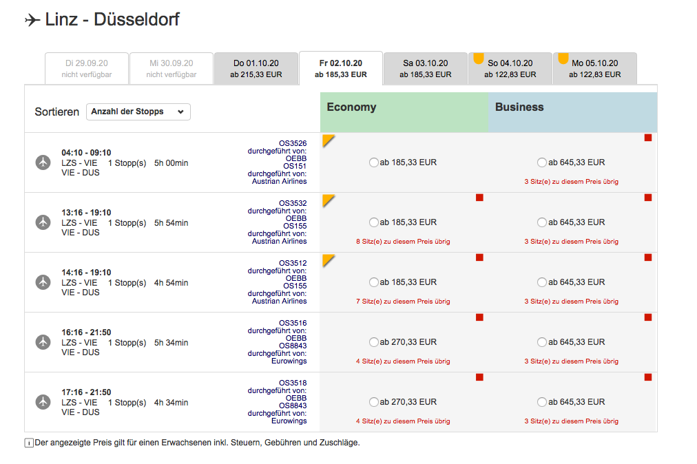The width and height of the screenshot is (697, 464).
Task: Click the orange marker on So 04.10.20 tab
Action: pyautogui.click(x=479, y=59)
